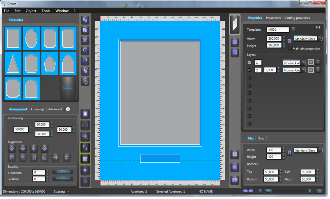Screen dimensions: 330x199
Task: Click the paste icon in vertical toolbar
Action: coord(85,30)
